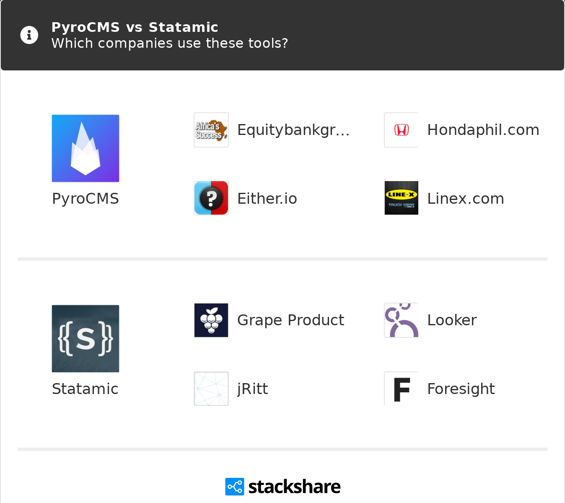The image size is (565, 503).
Task: Click the Africa's Success Equitybank logo
Action: pos(211,130)
